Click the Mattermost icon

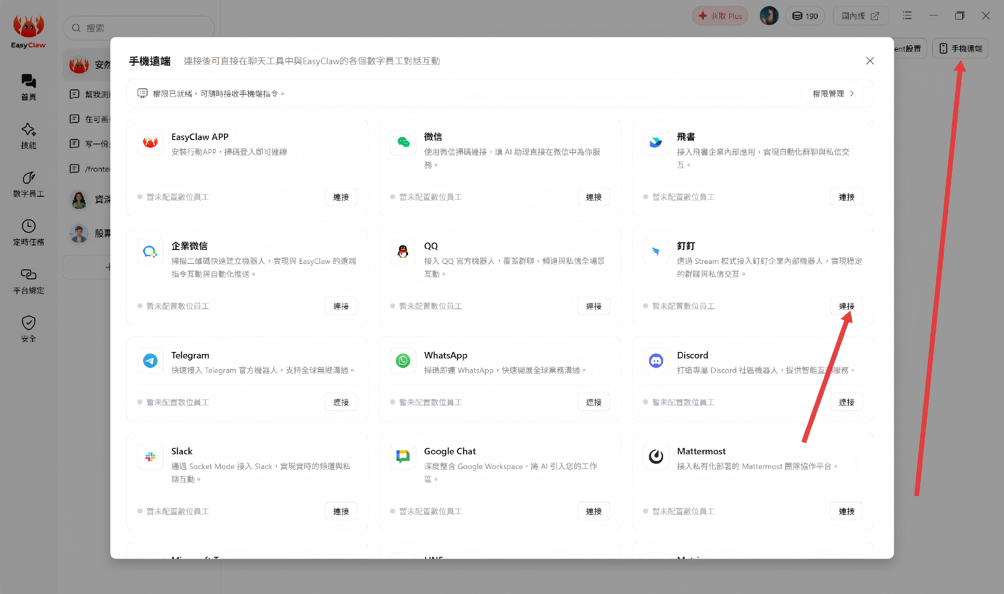(x=655, y=457)
